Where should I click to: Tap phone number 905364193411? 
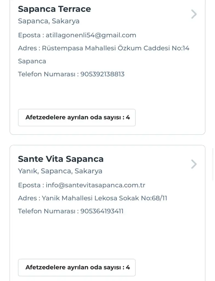(x=102, y=211)
